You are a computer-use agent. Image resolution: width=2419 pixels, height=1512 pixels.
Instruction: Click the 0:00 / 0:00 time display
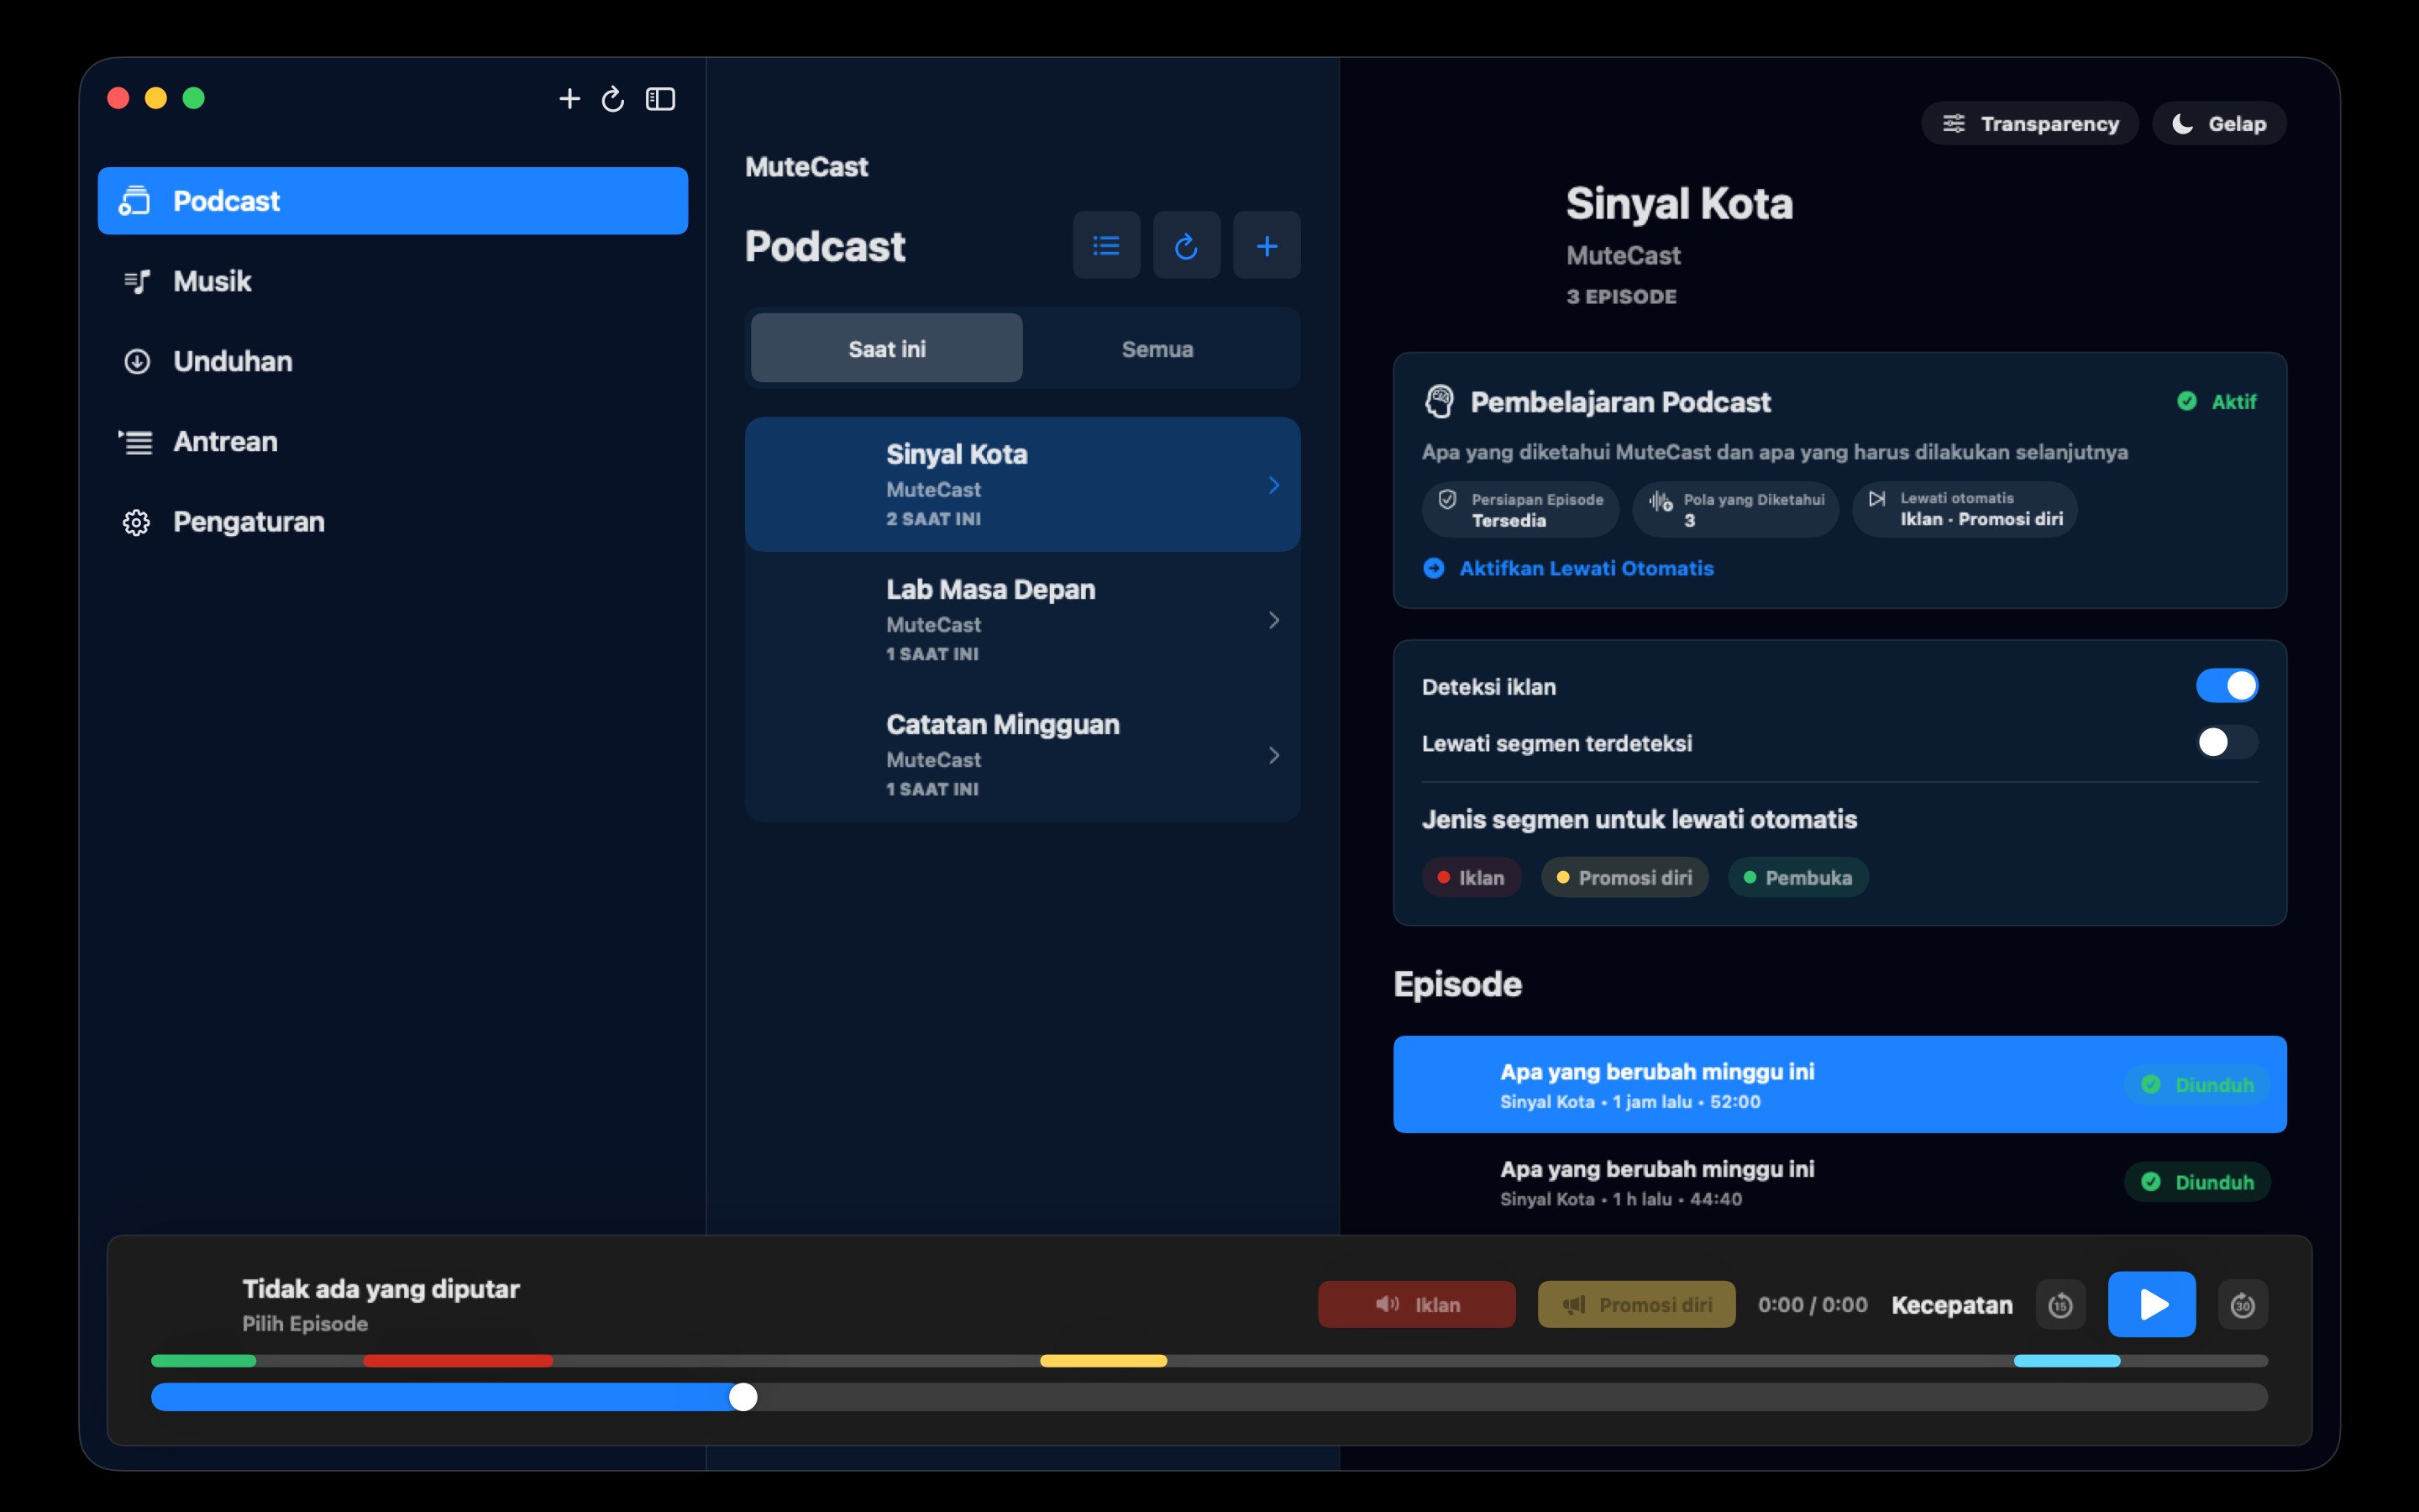pos(1813,1305)
